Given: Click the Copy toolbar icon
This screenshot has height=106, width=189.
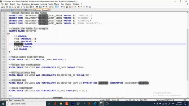Looking at the screenshot, I should coord(24,7).
